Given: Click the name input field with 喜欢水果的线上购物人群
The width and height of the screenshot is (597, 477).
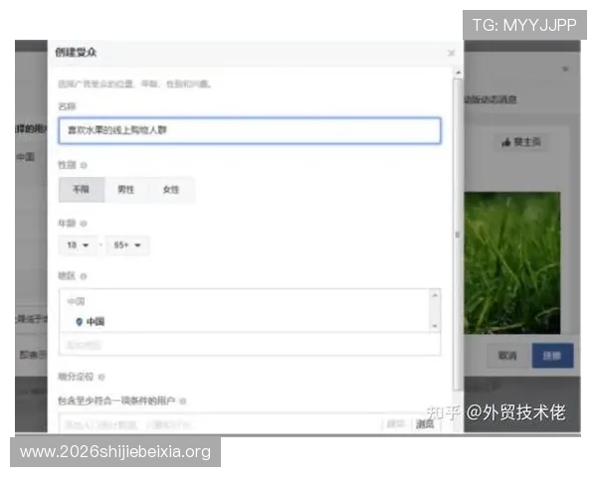Looking at the screenshot, I should [x=250, y=130].
